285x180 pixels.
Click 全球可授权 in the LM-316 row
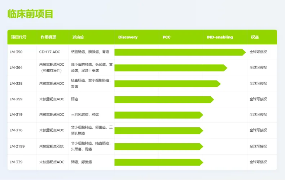[x=258, y=130]
